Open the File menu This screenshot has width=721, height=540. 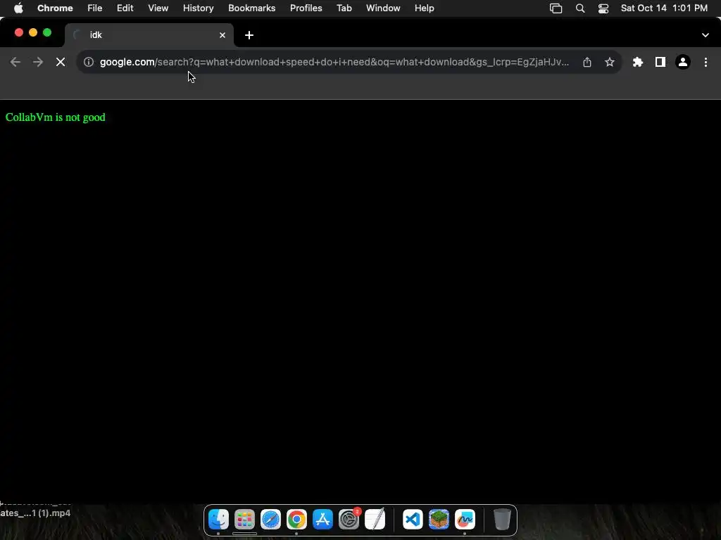tap(95, 8)
